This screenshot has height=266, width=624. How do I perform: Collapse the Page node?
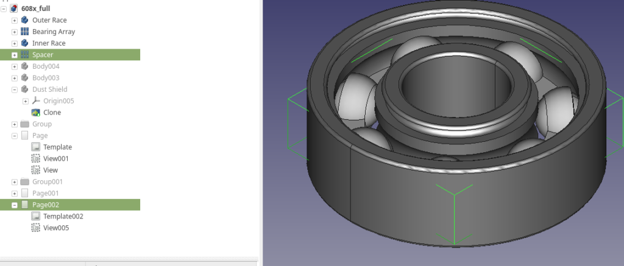15,136
